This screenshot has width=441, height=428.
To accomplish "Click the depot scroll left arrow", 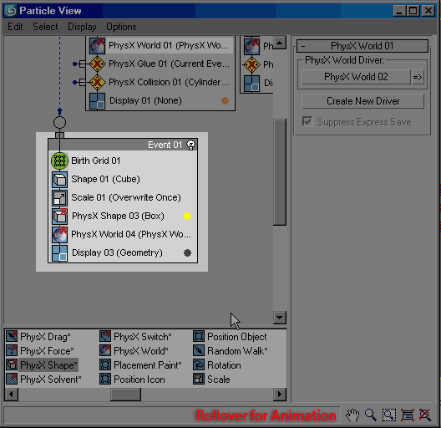I will (x=12, y=395).
